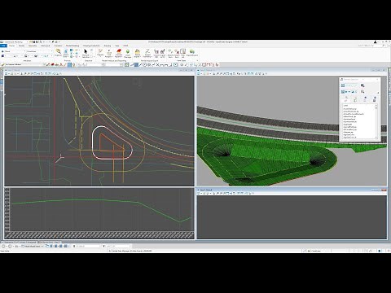
Task: Click the green icon at the ribbon's right end
Action: point(192,52)
